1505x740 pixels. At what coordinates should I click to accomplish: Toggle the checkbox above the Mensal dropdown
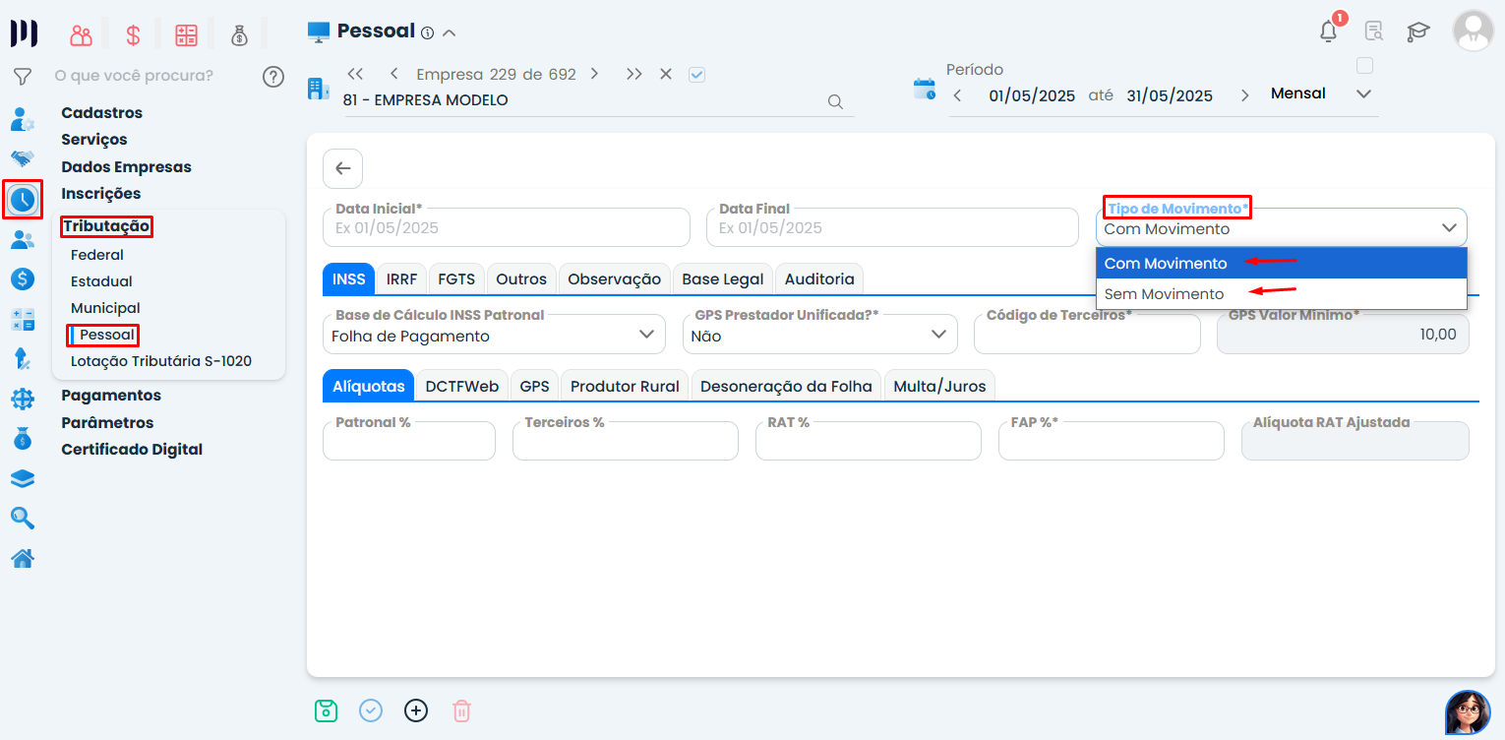[1364, 66]
